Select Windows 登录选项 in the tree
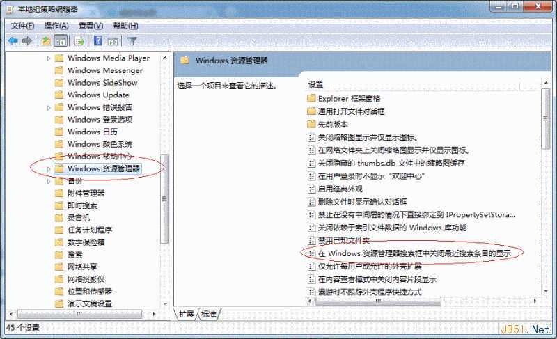Screen dimensions: 557x339 pyautogui.click(x=100, y=119)
